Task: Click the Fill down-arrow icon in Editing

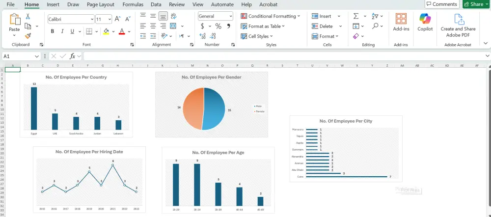Action: tap(355, 26)
